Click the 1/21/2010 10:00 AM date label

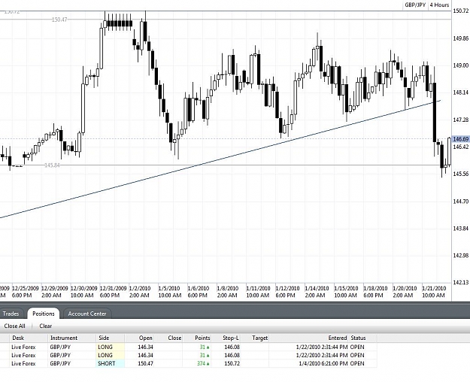click(434, 292)
